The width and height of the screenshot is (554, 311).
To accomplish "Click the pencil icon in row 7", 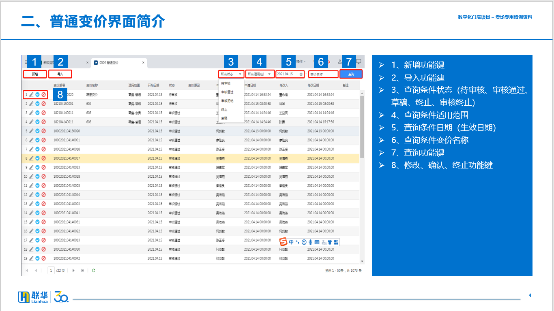I will click(31, 149).
